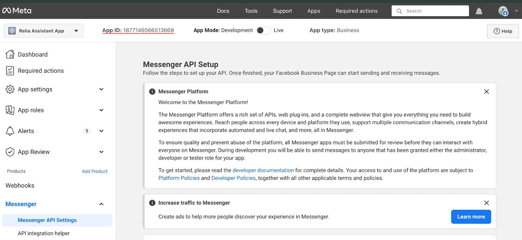Click the Alerts count badge

coord(86,131)
